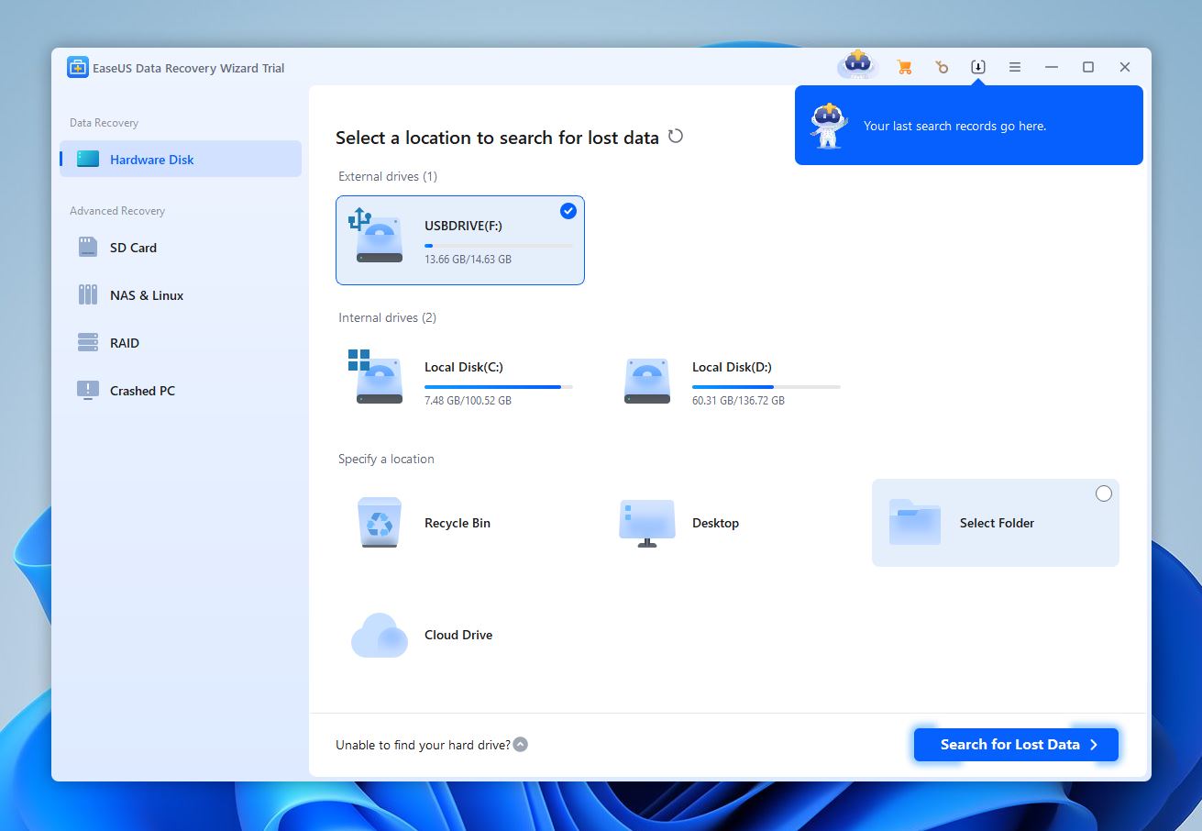Collapse the unable to find hard drive section
The height and width of the screenshot is (831, 1202).
[522, 745]
